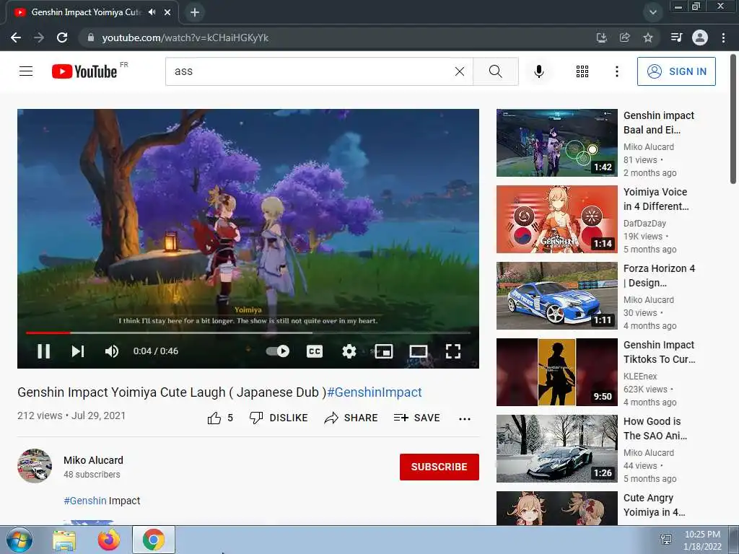Bookmark this tab star icon
This screenshot has width=739, height=554.
tap(648, 38)
